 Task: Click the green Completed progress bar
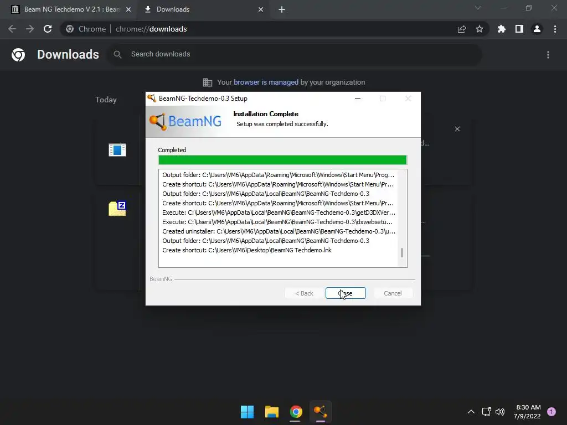click(282, 160)
